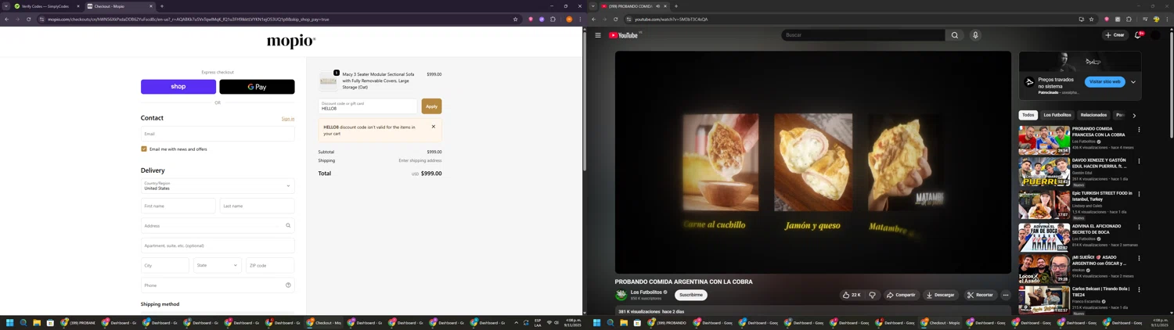Viewport: 1174px width, 330px height.
Task: Reload the Mopio checkout page
Action: pyautogui.click(x=29, y=20)
